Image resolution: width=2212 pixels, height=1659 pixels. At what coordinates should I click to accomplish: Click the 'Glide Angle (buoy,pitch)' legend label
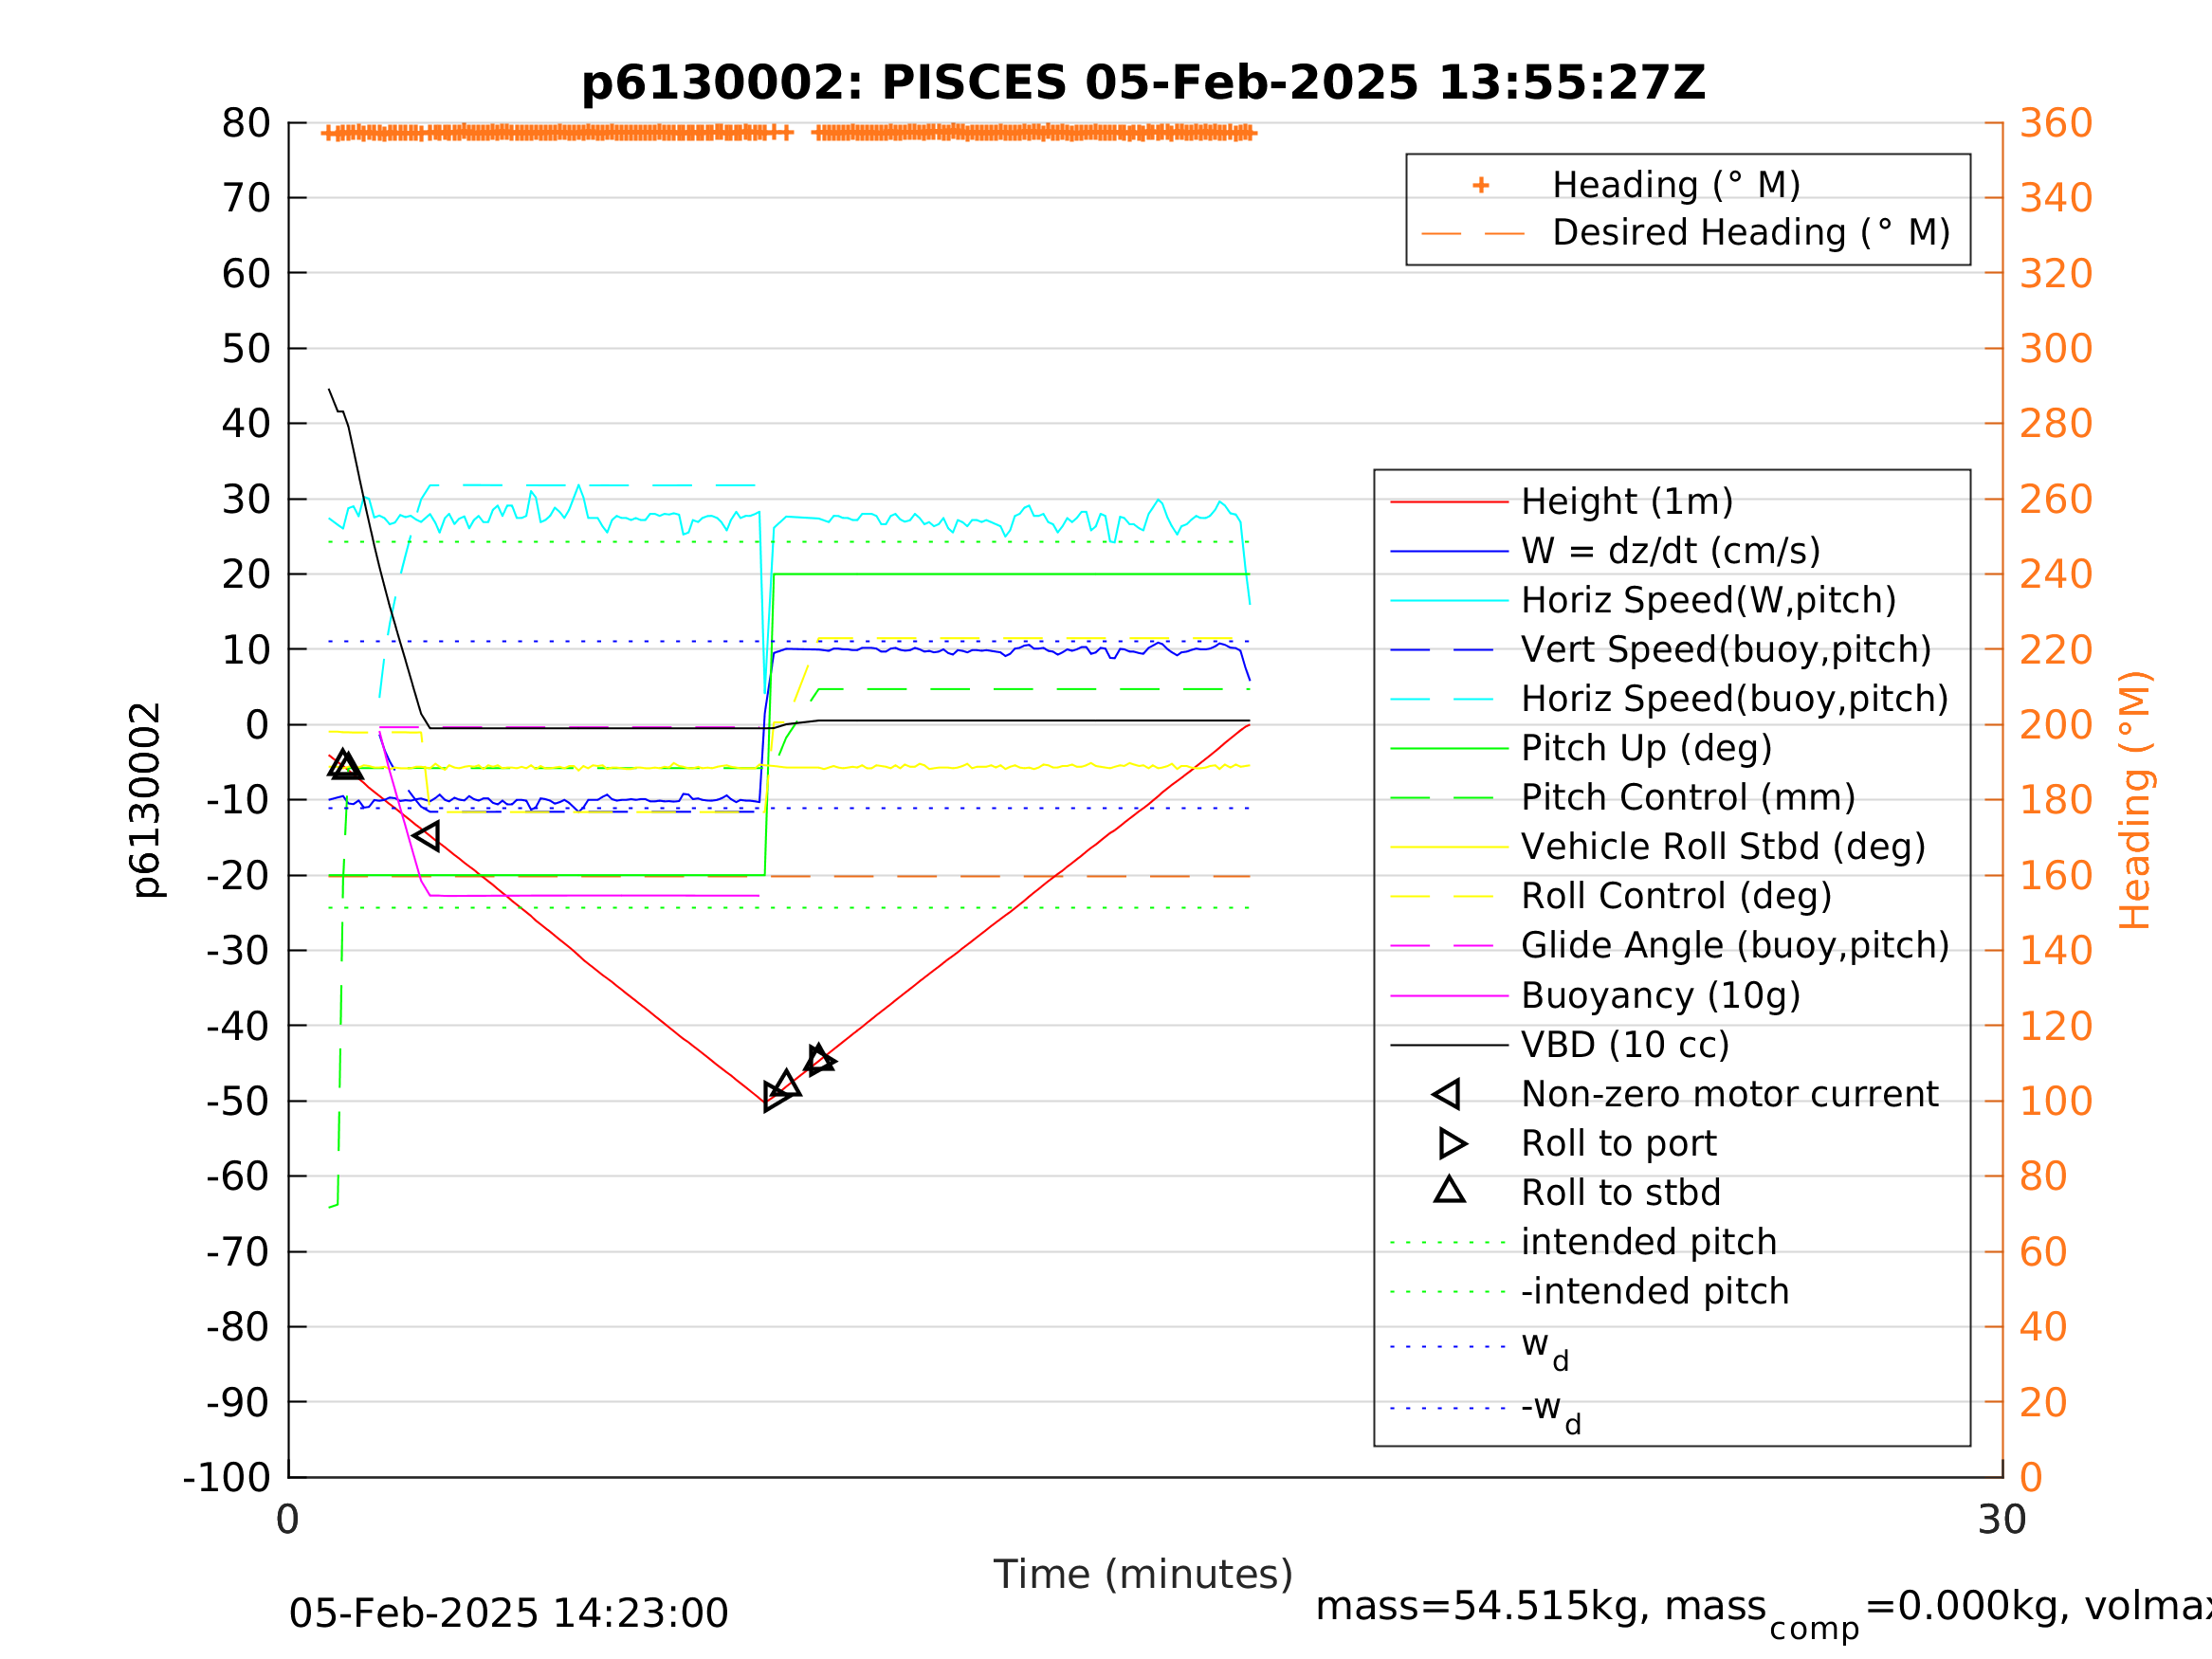point(1735,946)
